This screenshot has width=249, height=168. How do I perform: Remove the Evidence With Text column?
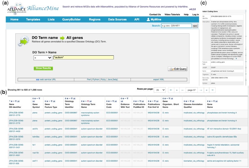click(x=123, y=99)
